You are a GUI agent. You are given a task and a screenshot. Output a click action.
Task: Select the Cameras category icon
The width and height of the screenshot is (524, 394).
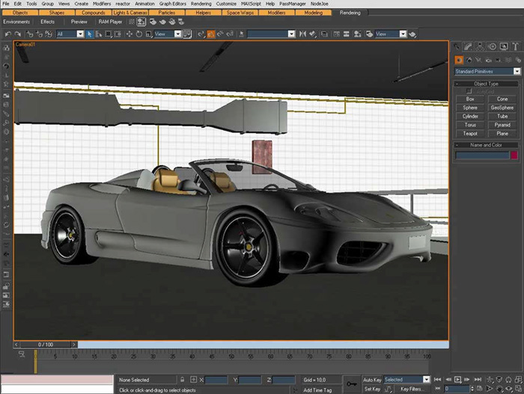point(488,60)
